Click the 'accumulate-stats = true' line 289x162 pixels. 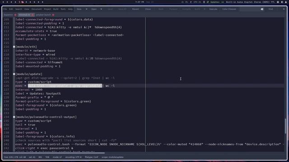(x=36, y=31)
